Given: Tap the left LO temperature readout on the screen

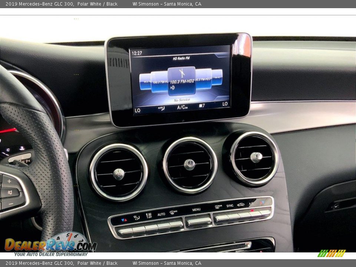Looking at the screenshot, I should (x=138, y=111).
